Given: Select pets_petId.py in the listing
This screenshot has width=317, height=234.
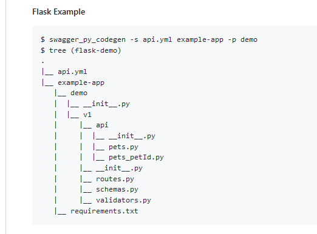Looking at the screenshot, I should tap(136, 157).
